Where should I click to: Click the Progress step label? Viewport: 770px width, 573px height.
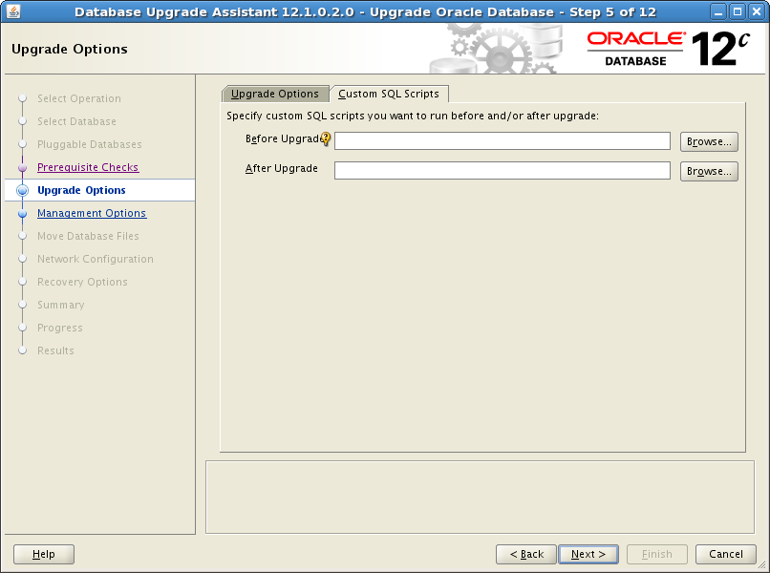click(60, 328)
